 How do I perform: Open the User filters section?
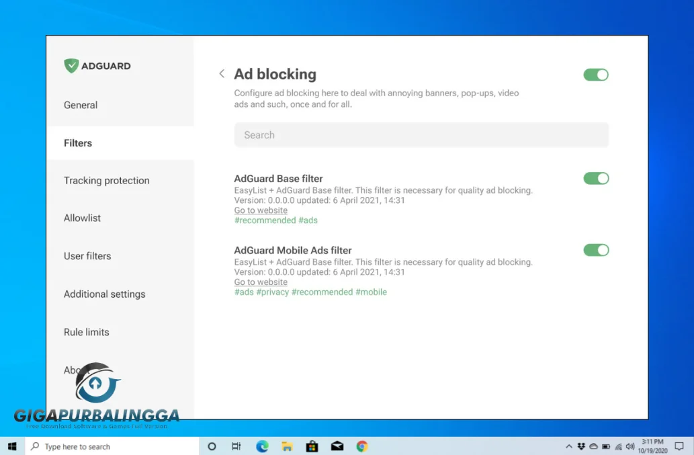point(87,256)
